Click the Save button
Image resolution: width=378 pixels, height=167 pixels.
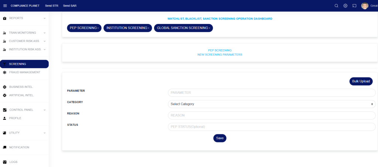pyautogui.click(x=219, y=138)
